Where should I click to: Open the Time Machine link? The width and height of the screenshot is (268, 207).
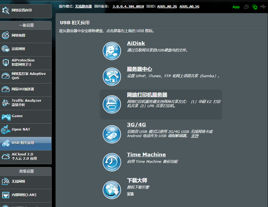(x=146, y=155)
